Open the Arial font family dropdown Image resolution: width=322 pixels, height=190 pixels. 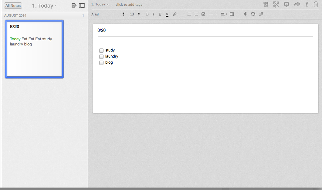click(108, 14)
